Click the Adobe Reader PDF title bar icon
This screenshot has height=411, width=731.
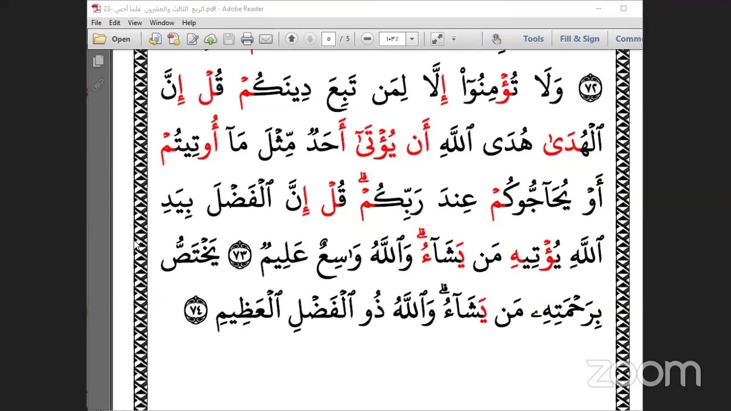pyautogui.click(x=97, y=9)
